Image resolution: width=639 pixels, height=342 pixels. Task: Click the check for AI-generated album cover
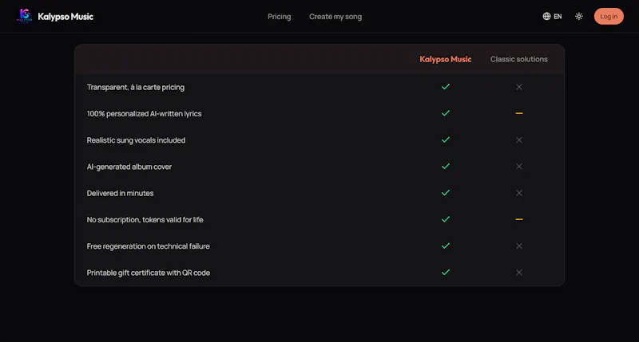pos(446,166)
